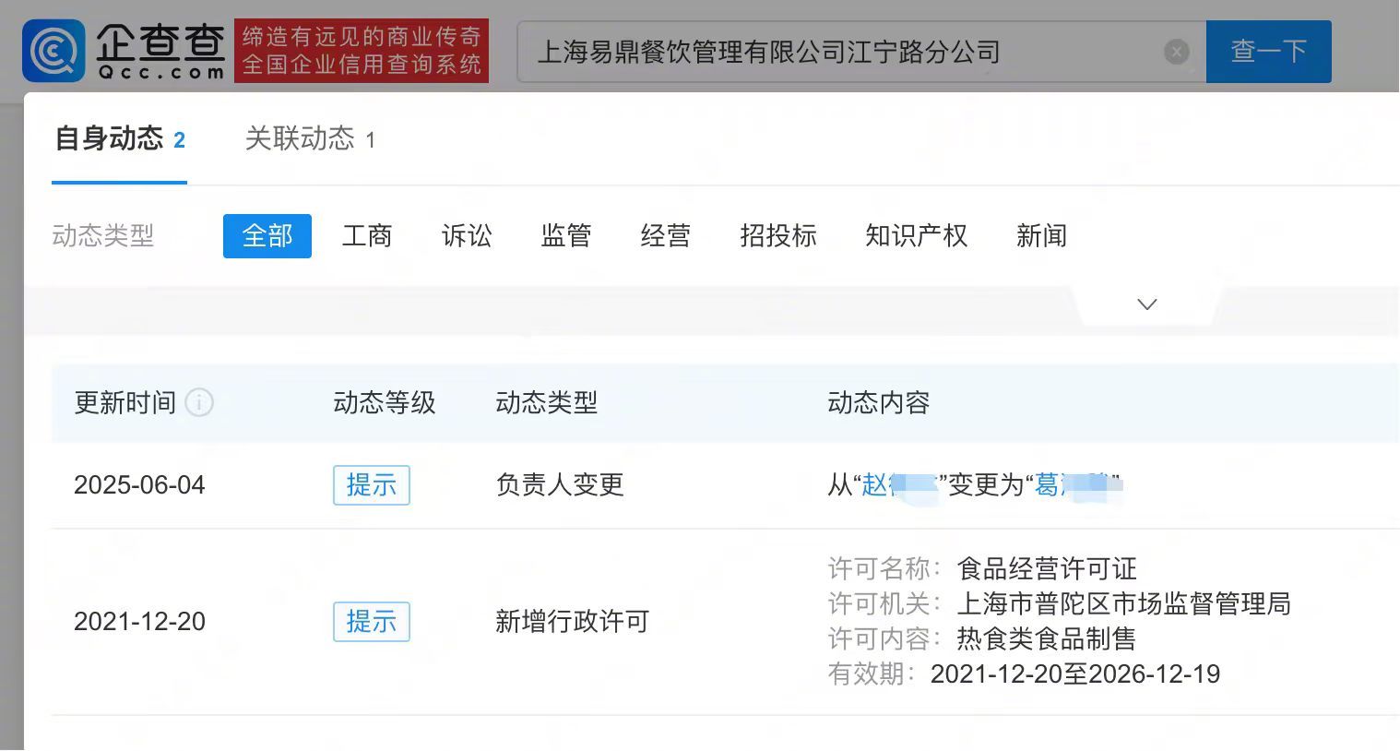1400x751 pixels.
Task: Filter dynamics by 新闻
Action: (1041, 236)
